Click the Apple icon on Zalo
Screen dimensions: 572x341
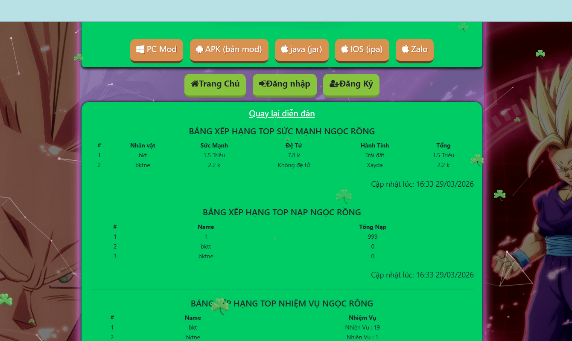(406, 49)
